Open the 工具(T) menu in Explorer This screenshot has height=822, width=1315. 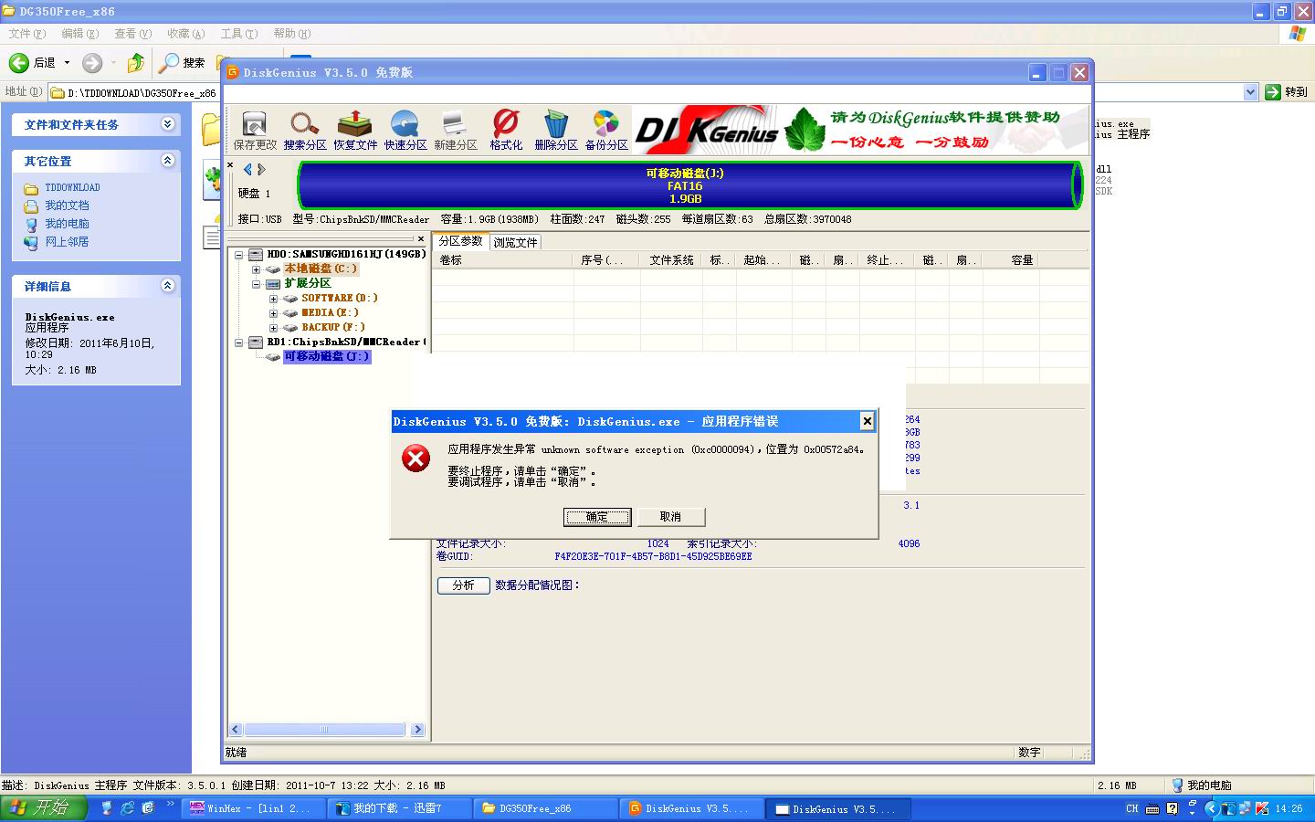click(238, 34)
